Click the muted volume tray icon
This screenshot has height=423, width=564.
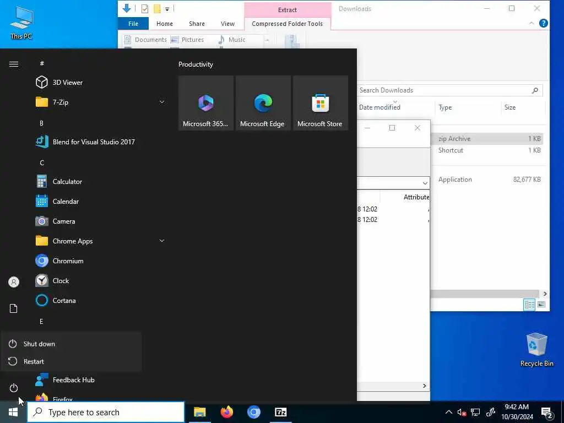tap(462, 412)
